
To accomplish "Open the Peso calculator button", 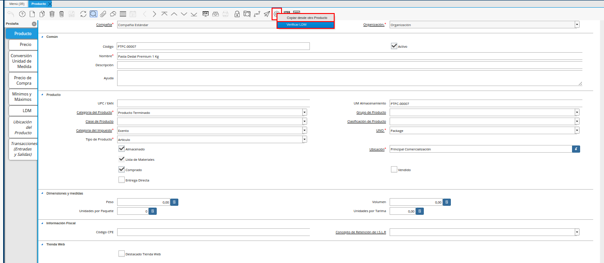I will click(x=175, y=202).
